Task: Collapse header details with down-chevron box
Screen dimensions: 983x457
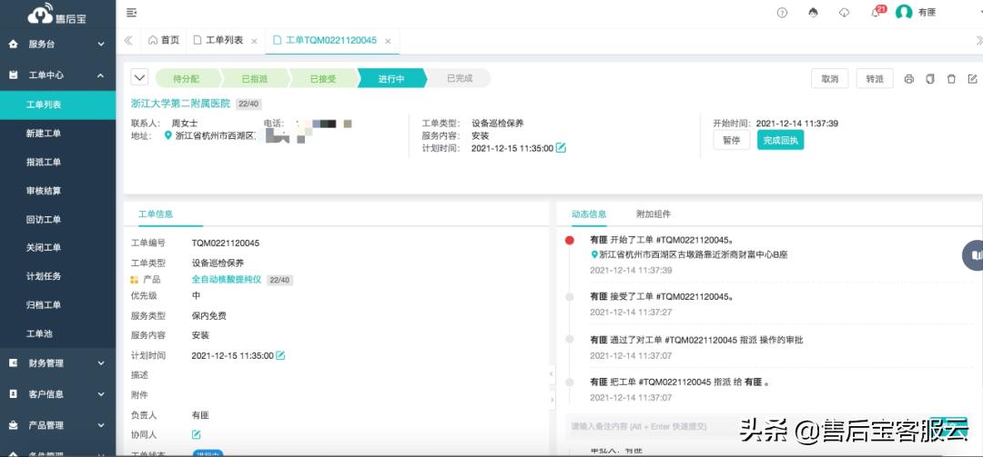Action: (139, 77)
